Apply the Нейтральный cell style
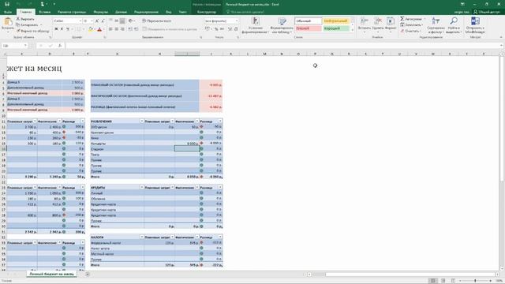 coord(335,21)
